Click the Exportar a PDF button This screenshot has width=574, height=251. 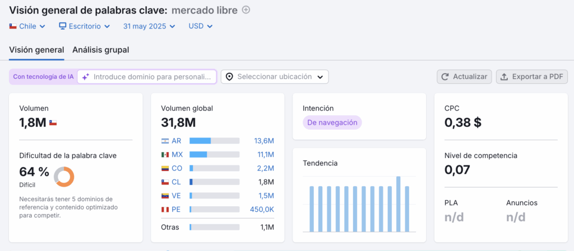click(x=532, y=77)
